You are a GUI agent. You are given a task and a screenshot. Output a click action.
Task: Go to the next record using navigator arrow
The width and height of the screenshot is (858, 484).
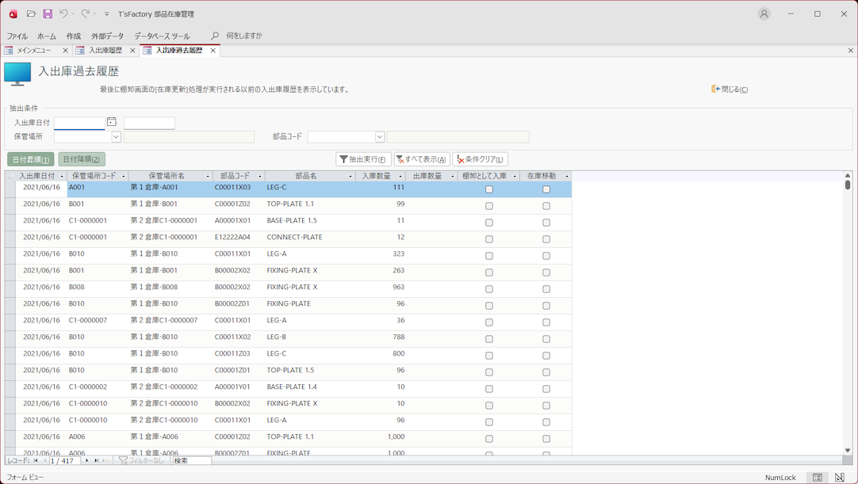(x=87, y=460)
